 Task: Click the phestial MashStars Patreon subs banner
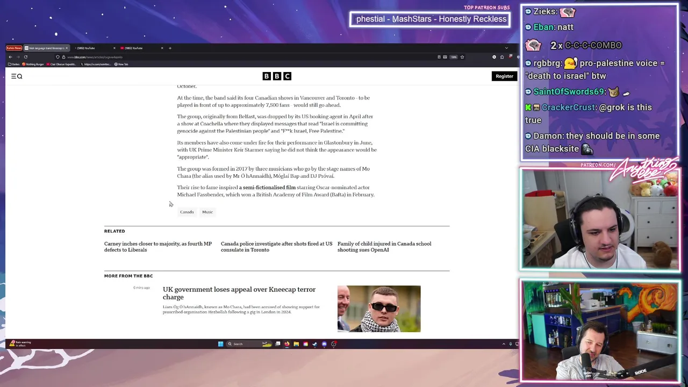point(430,19)
